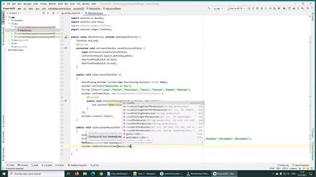316x177 pixels.
Task: Click seleccionarMeses breadcrumb in navigation bar
Action: 112,9
